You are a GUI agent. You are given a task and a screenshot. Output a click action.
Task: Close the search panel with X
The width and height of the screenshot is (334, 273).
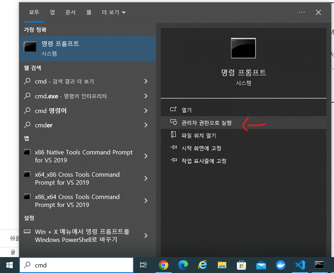pyautogui.click(x=318, y=12)
